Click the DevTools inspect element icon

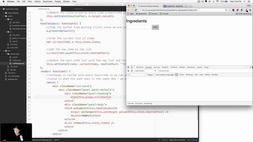128,67
